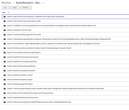Click folder icon for Session 18 P&F concepts
Screen dimensions: 129x110
click(x=5, y=93)
